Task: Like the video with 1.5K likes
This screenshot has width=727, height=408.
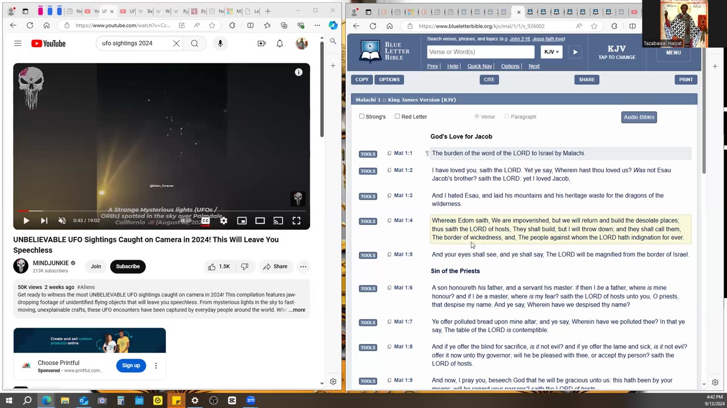Action: tap(219, 266)
